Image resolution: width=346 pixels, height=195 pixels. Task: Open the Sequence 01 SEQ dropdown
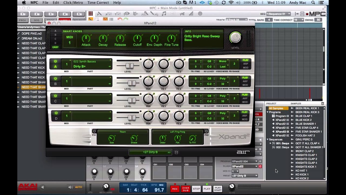(279, 14)
